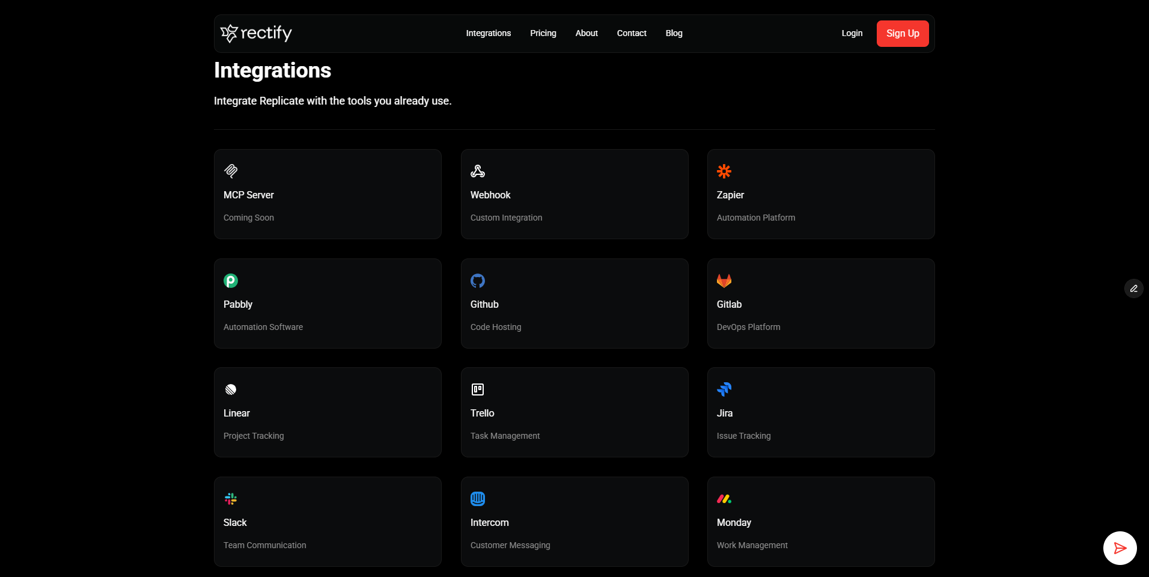1149x577 pixels.
Task: Select the Trello Task Management card
Action: coord(574,412)
